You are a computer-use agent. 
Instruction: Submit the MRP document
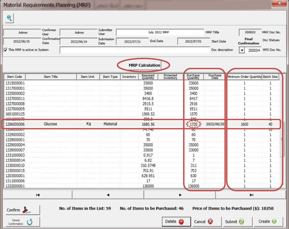pyautogui.click(x=235, y=221)
